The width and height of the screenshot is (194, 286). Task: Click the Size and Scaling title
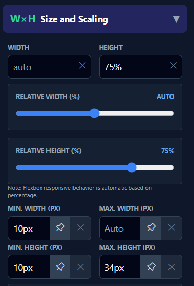point(74,19)
